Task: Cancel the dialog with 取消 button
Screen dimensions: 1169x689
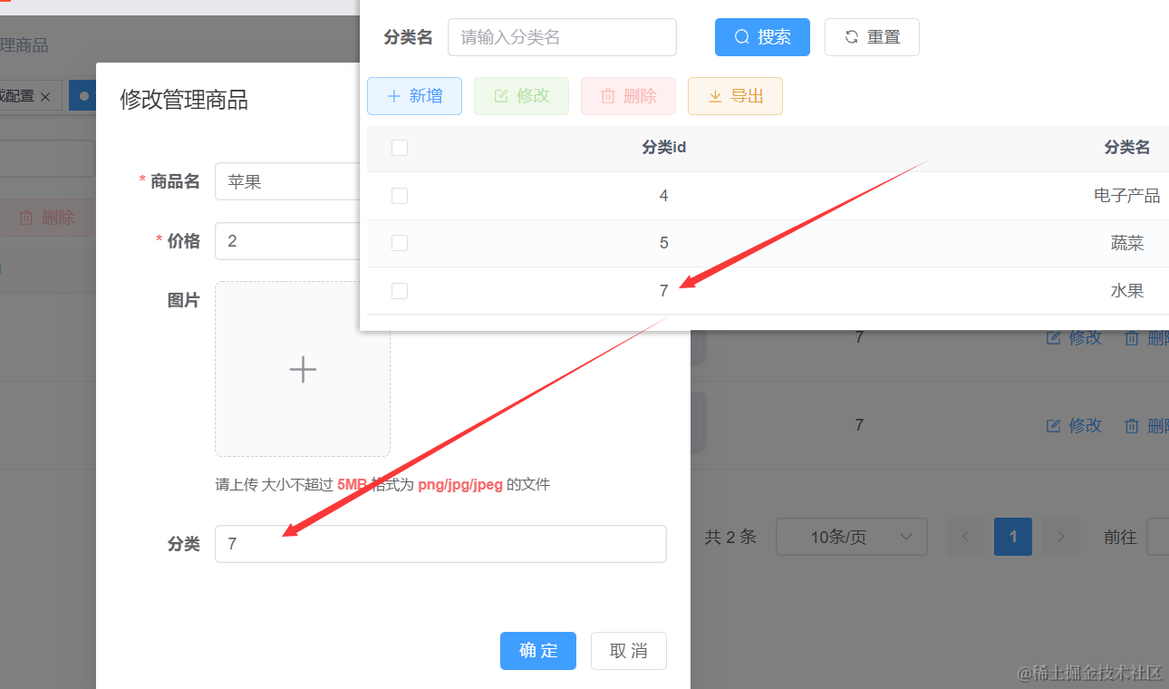Action: click(x=629, y=651)
